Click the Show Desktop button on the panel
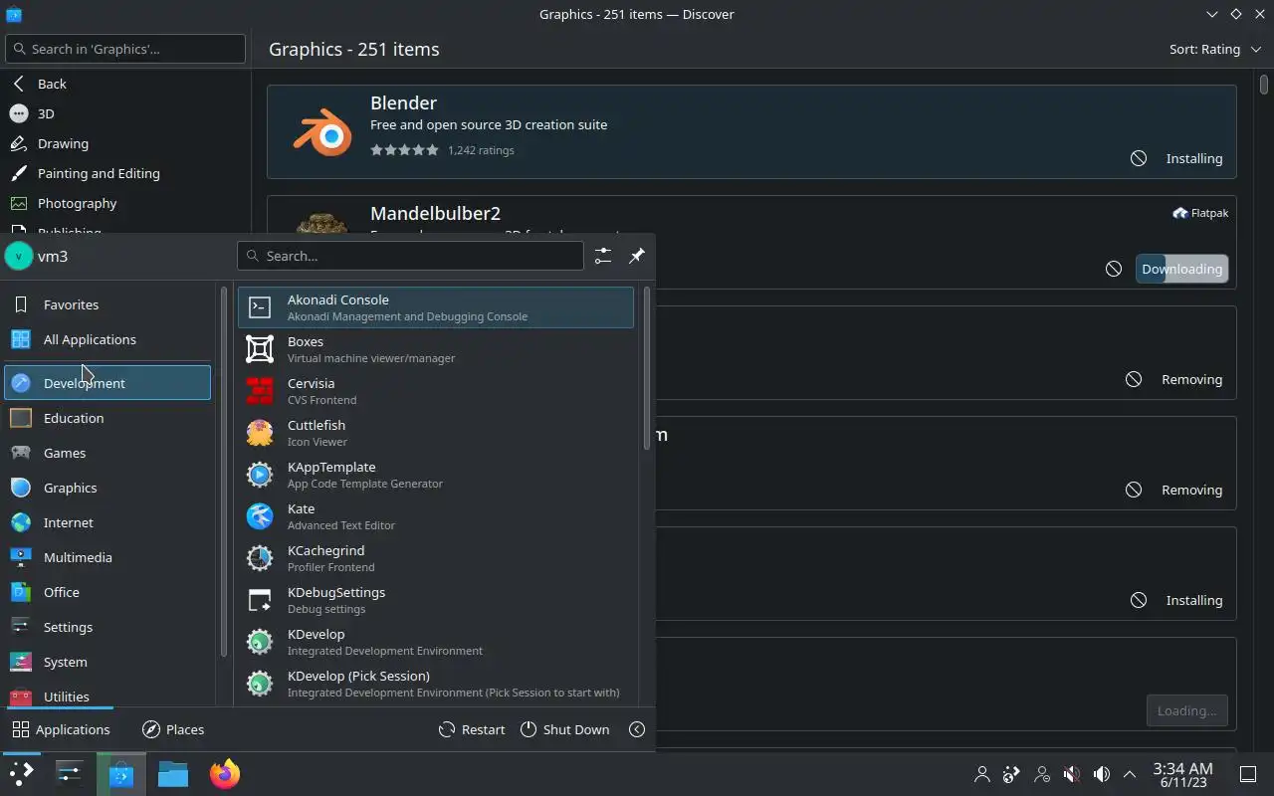 coord(1247,773)
